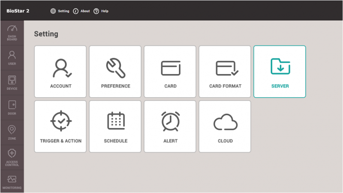Click the Setting menu in top bar
This screenshot has width=343, height=193.
click(x=60, y=11)
